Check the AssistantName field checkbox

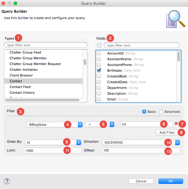(x=99, y=59)
